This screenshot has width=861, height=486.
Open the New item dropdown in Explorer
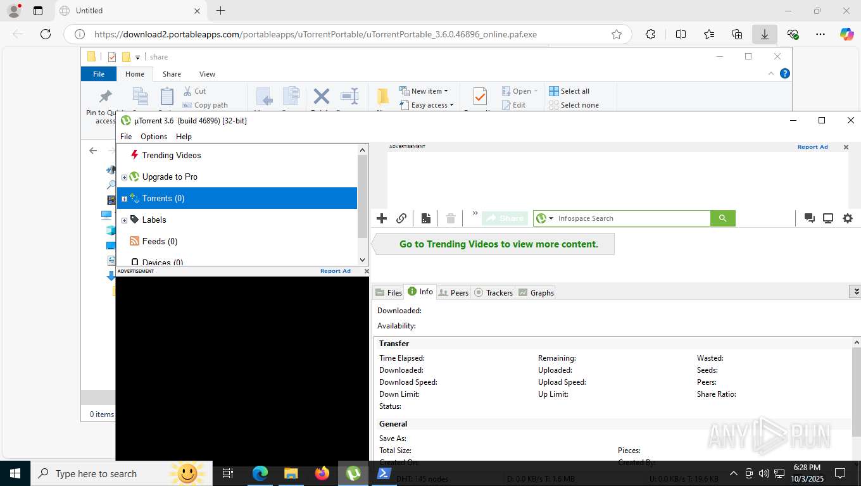coord(424,91)
